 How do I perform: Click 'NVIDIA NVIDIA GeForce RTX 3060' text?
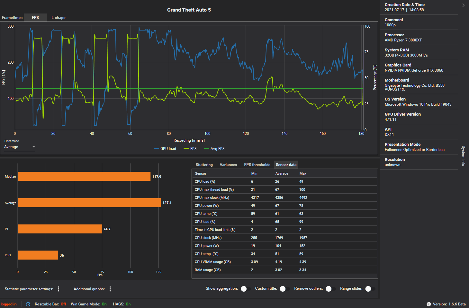414,70
